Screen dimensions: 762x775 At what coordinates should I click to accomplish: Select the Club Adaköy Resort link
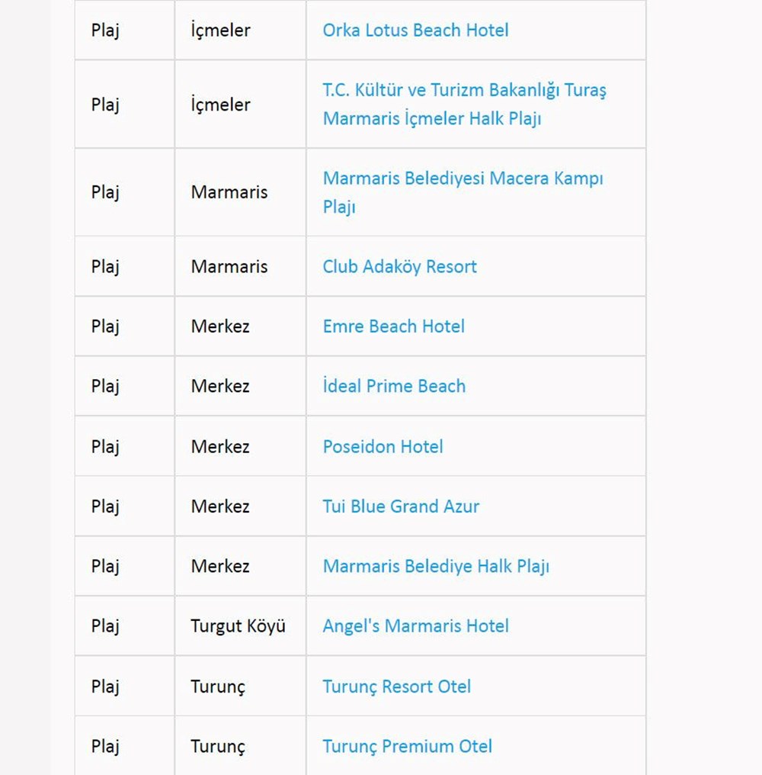tap(399, 267)
